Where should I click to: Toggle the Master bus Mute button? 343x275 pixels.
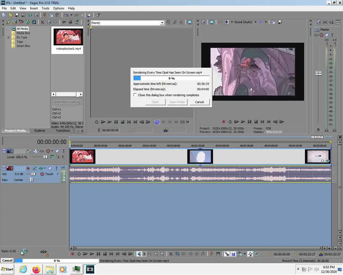click(327, 35)
